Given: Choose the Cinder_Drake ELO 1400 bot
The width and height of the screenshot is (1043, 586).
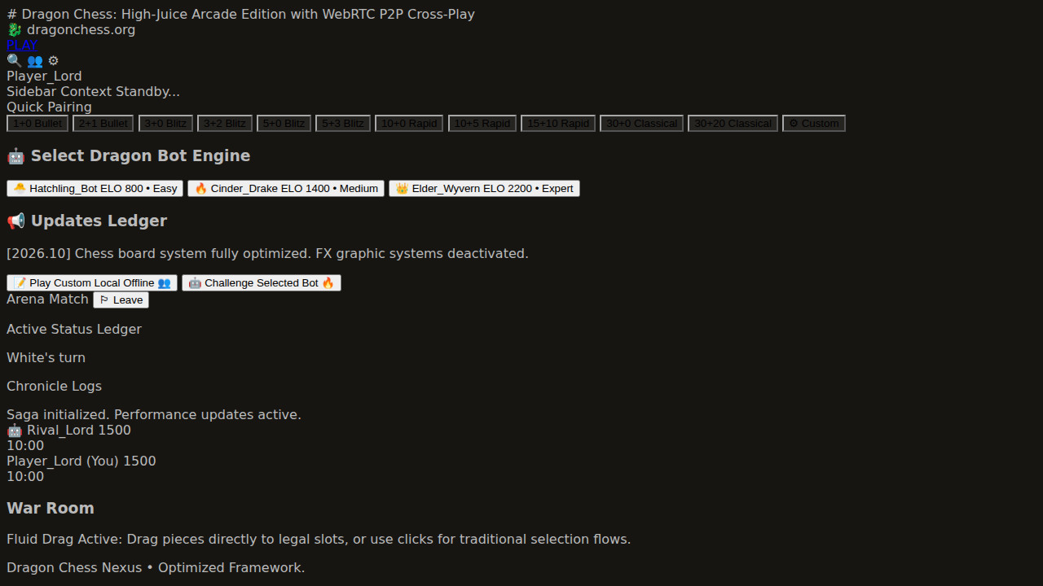Looking at the screenshot, I should pyautogui.click(x=286, y=188).
